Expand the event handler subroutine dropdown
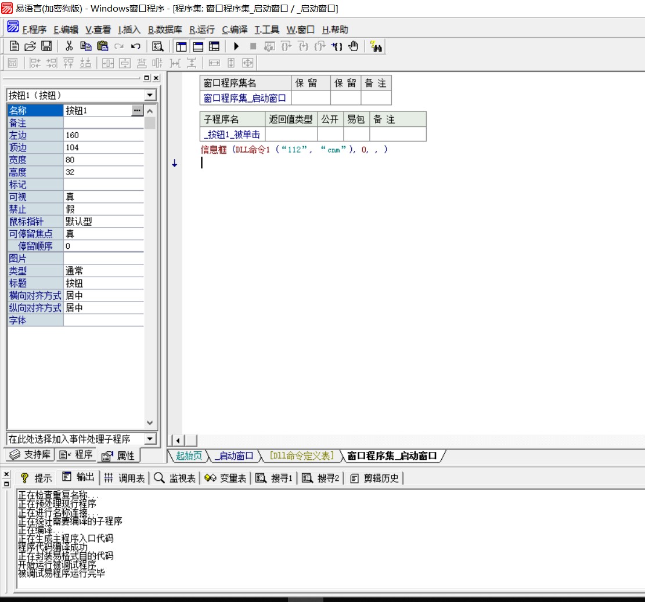Viewport: 645px width, 602px height. coord(150,439)
